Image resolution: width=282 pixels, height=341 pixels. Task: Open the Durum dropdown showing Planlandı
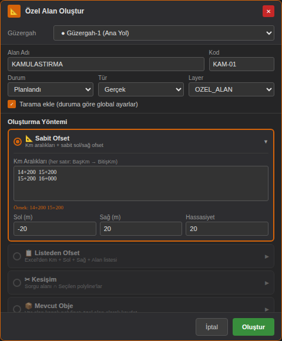(51, 89)
